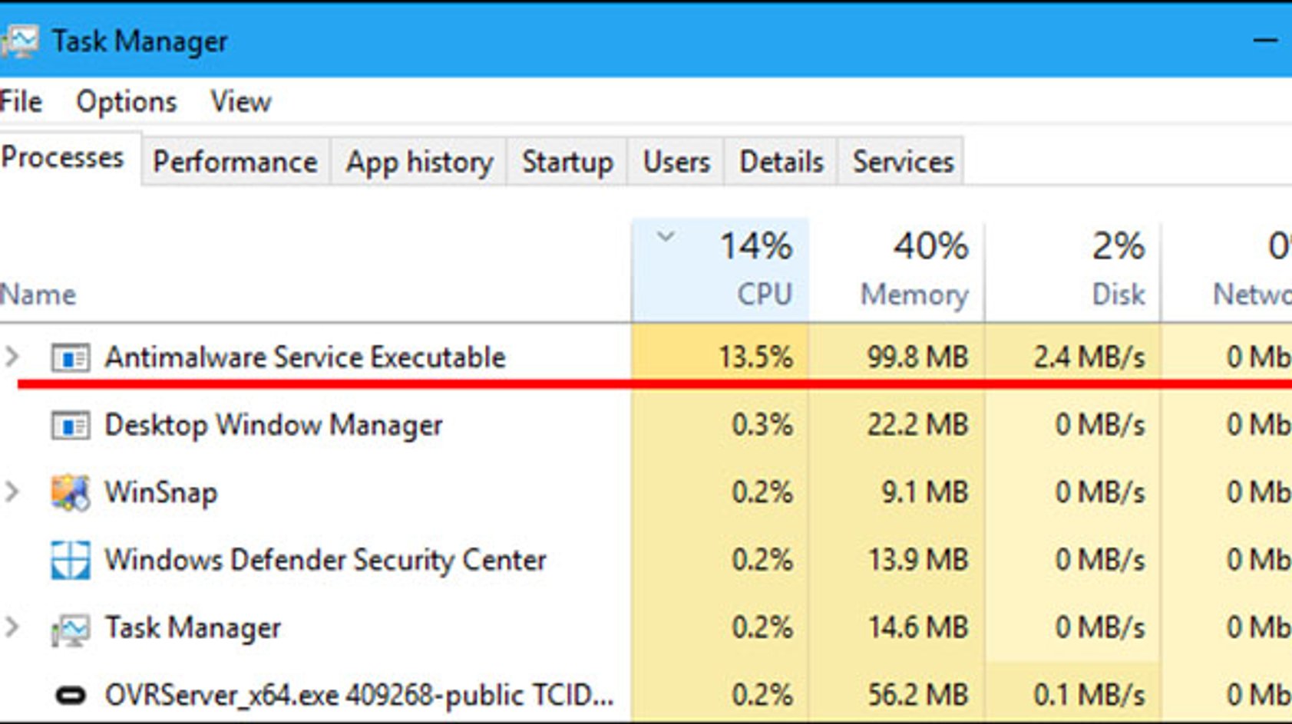Open the Services tab
Image resolution: width=1292 pixels, height=724 pixels.
click(x=903, y=162)
